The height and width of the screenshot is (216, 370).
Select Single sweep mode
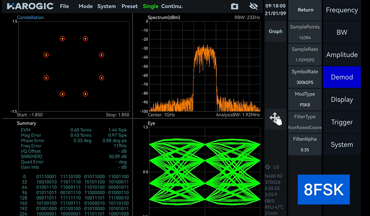tap(150, 6)
